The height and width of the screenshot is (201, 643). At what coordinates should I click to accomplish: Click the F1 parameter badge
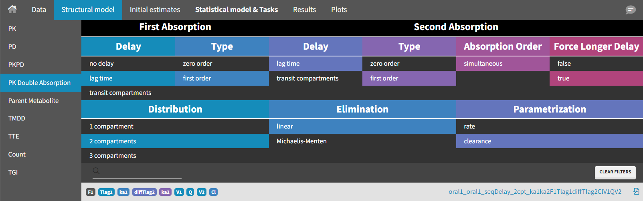point(91,192)
